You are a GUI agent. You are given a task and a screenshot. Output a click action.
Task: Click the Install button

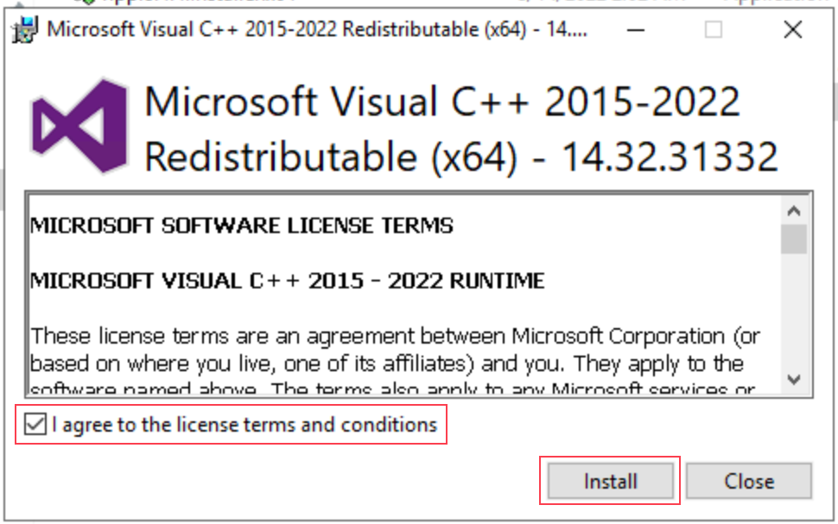610,481
